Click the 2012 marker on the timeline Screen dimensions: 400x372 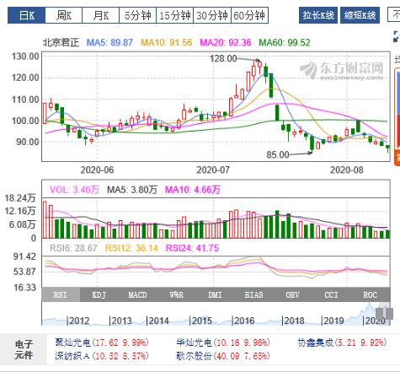tap(79, 321)
